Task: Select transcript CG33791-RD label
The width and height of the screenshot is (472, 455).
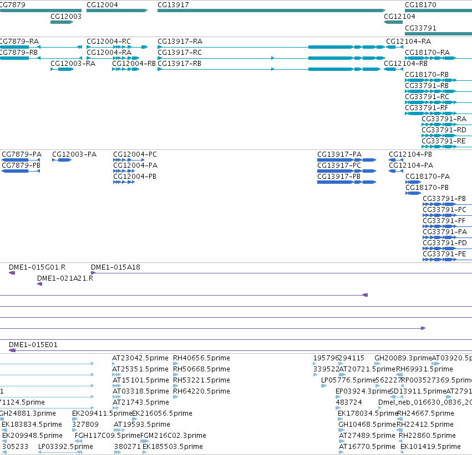Action: [x=444, y=130]
